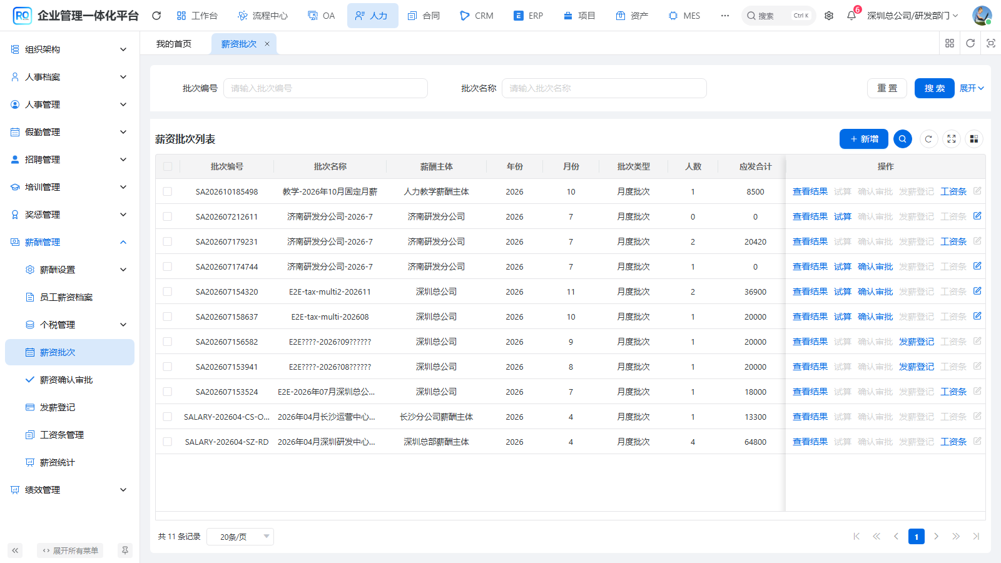This screenshot has width=1001, height=563.
Task: Open the column settings icon above the table
Action: coord(974,139)
